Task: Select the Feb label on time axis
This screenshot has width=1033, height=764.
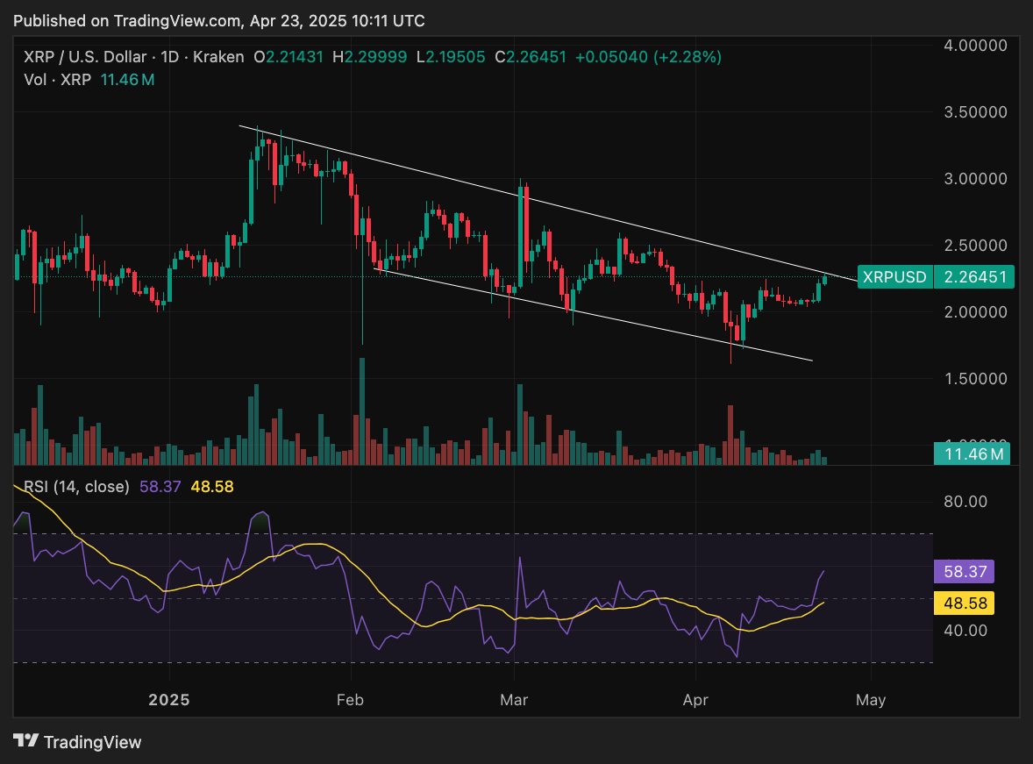Action: [x=350, y=700]
